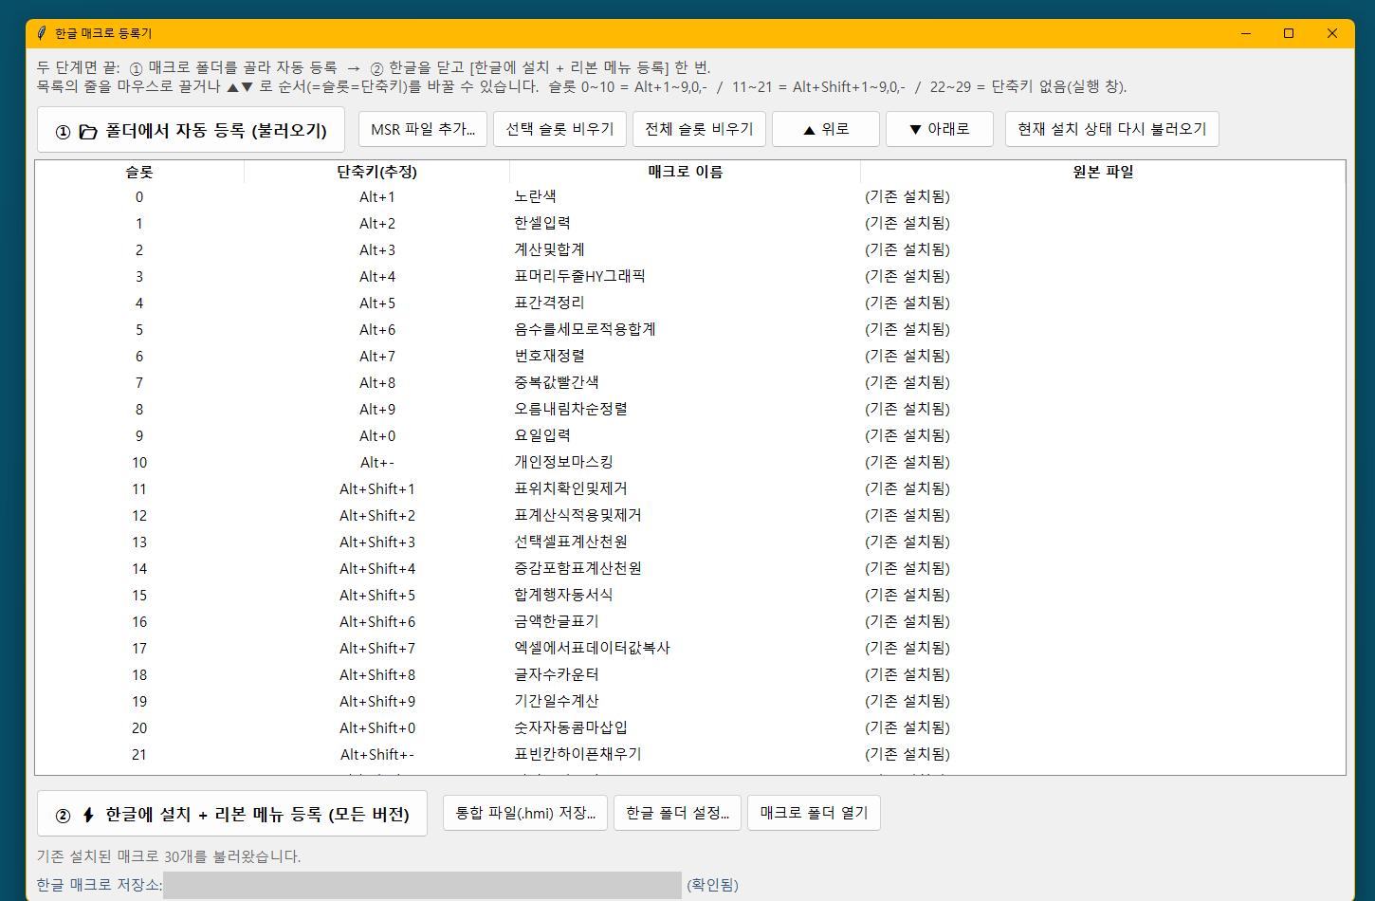Click the Alt+0 shortcut cell
The height and width of the screenshot is (901, 1375).
tap(377, 436)
